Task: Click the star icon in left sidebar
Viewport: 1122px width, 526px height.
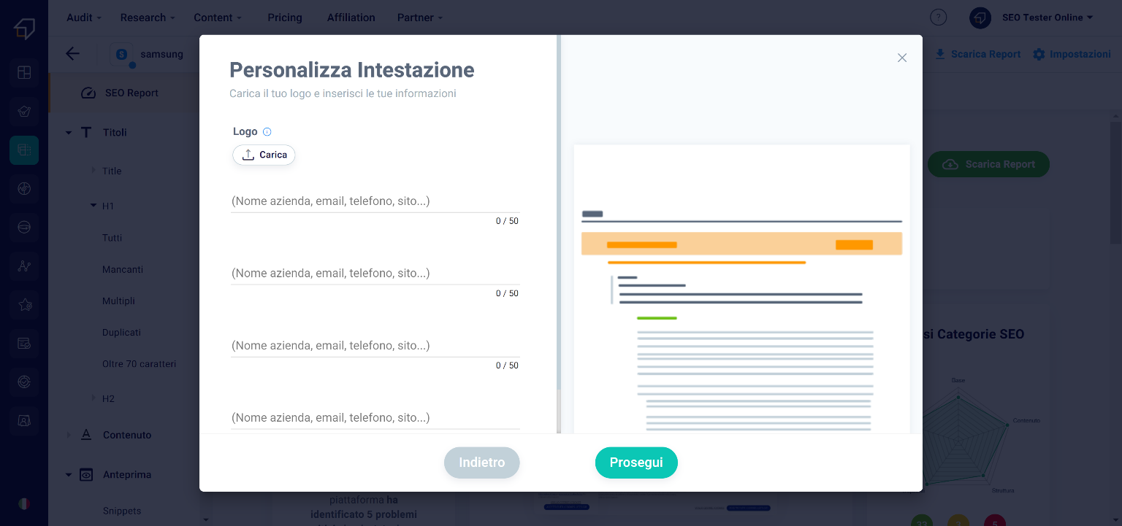Action: (x=24, y=305)
